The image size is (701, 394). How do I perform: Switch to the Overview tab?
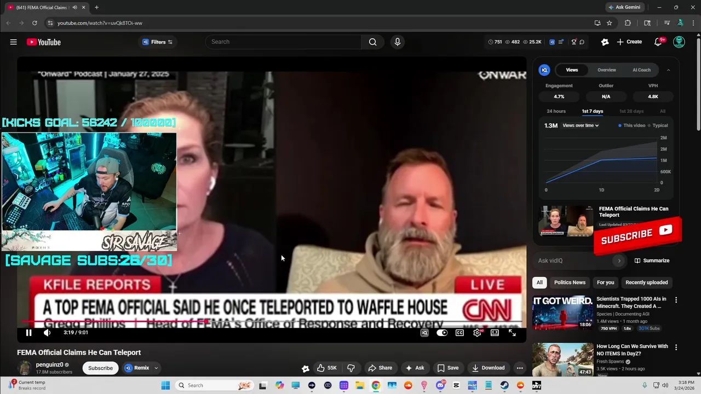tap(606, 70)
